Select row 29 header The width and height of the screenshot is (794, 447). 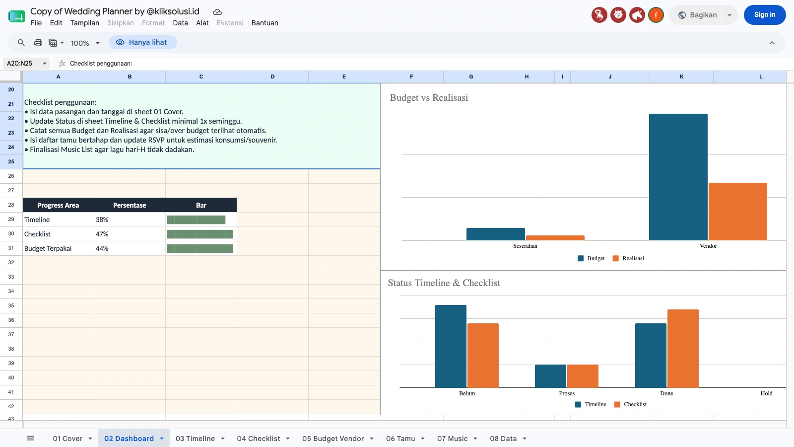coord(11,219)
